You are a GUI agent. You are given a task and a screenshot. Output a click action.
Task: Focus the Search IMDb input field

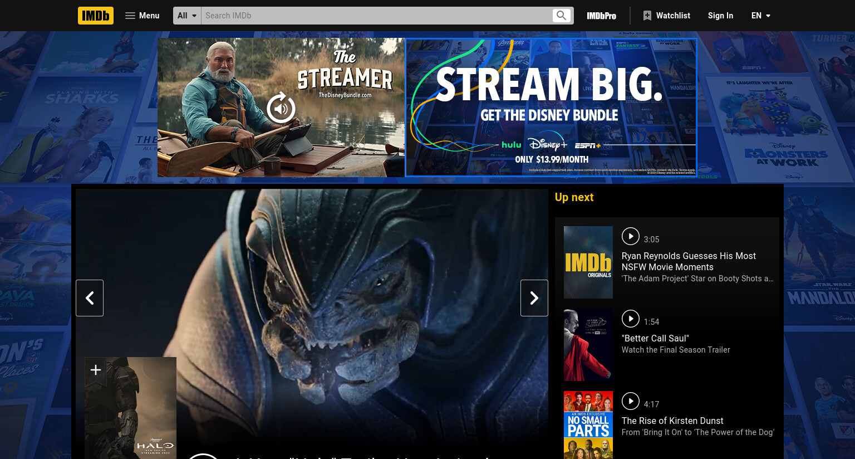[x=376, y=16]
